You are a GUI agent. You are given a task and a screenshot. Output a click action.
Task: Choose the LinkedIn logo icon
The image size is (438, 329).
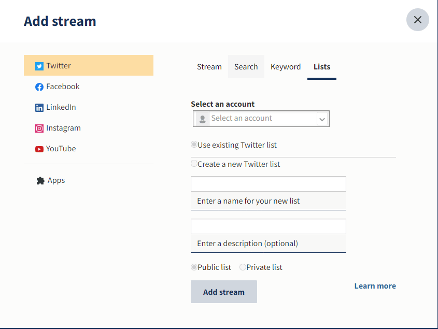coord(39,108)
